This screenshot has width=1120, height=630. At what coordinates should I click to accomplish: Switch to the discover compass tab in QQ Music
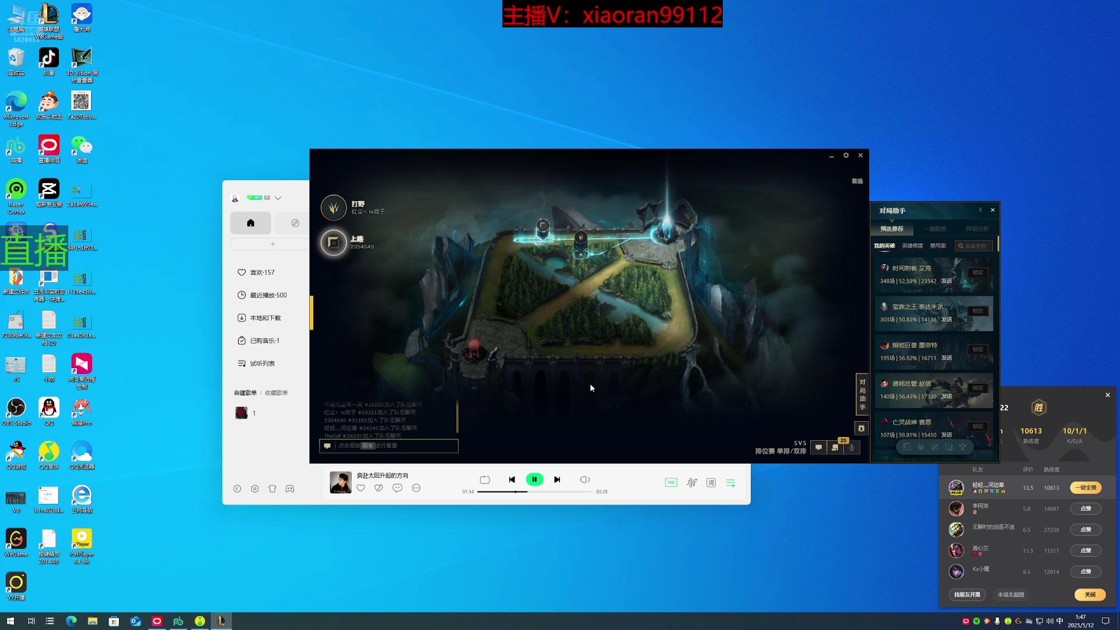click(x=295, y=223)
